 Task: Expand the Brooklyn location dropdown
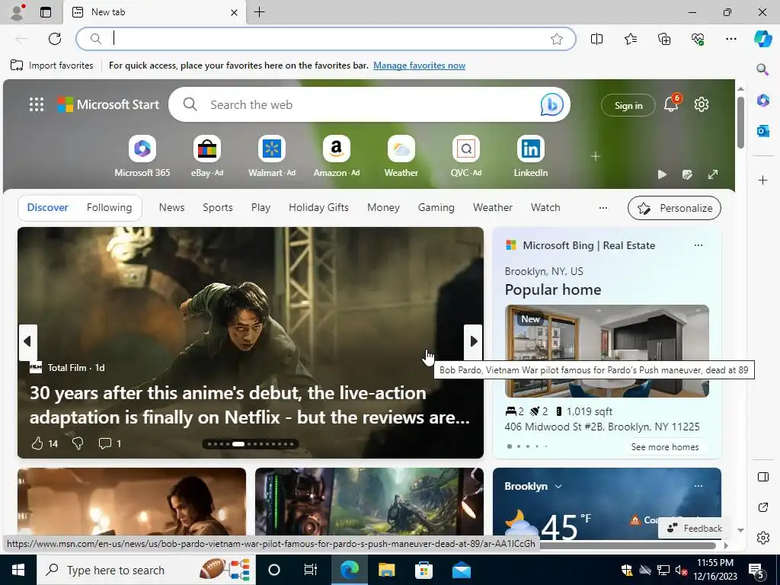point(558,486)
